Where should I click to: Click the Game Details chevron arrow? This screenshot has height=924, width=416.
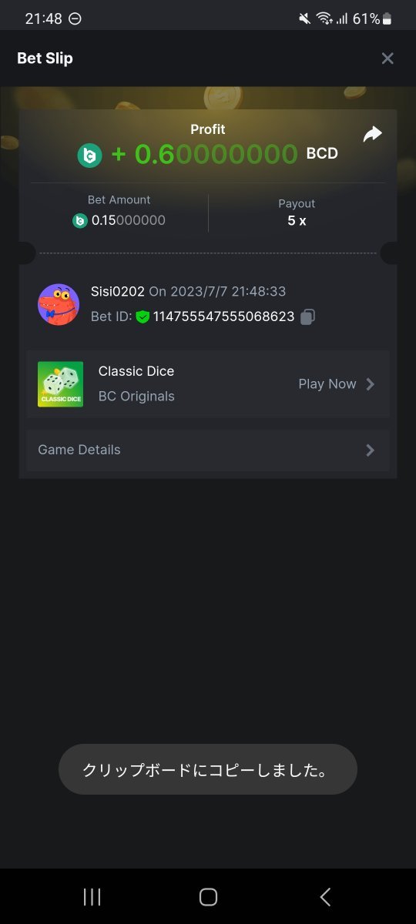coord(371,450)
